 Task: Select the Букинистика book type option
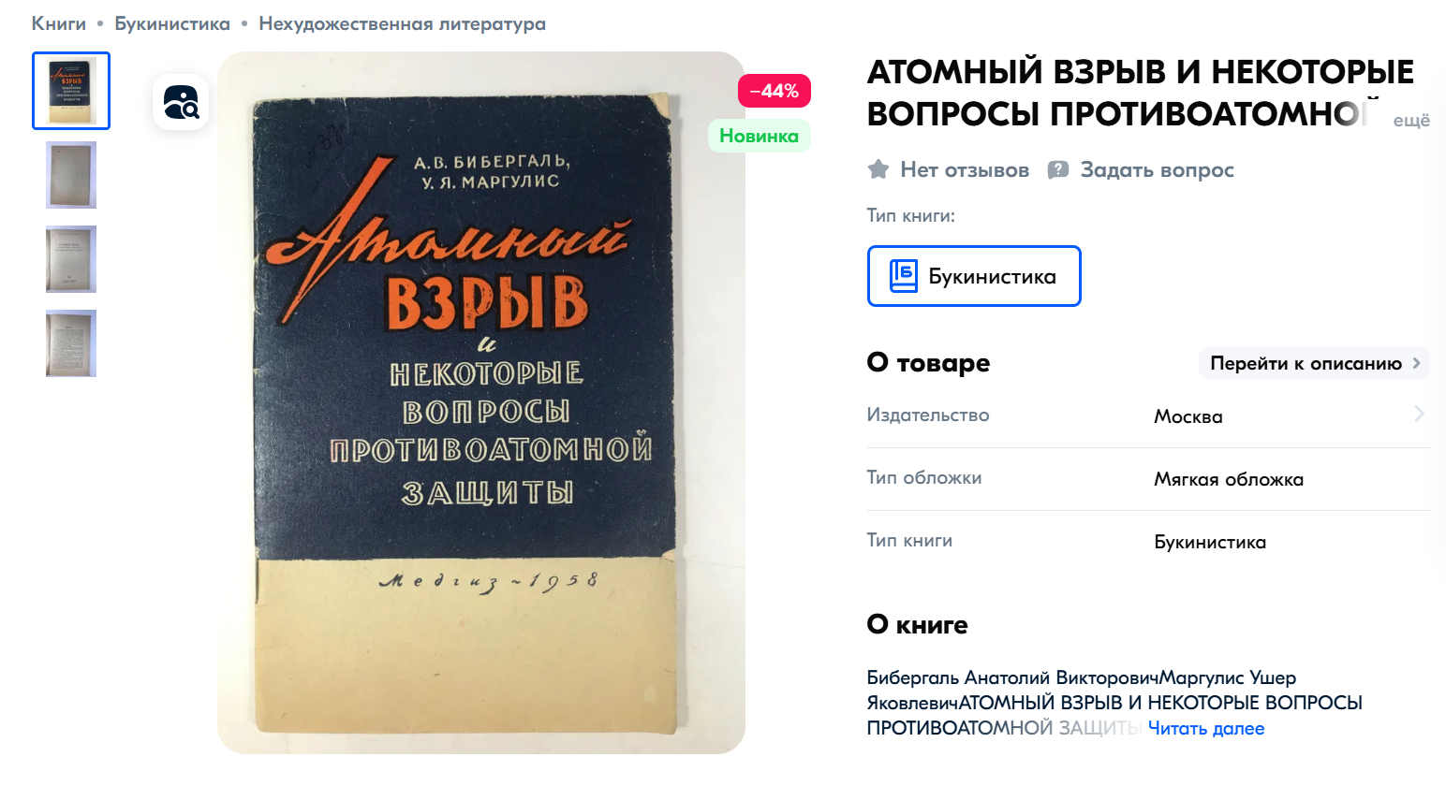974,276
